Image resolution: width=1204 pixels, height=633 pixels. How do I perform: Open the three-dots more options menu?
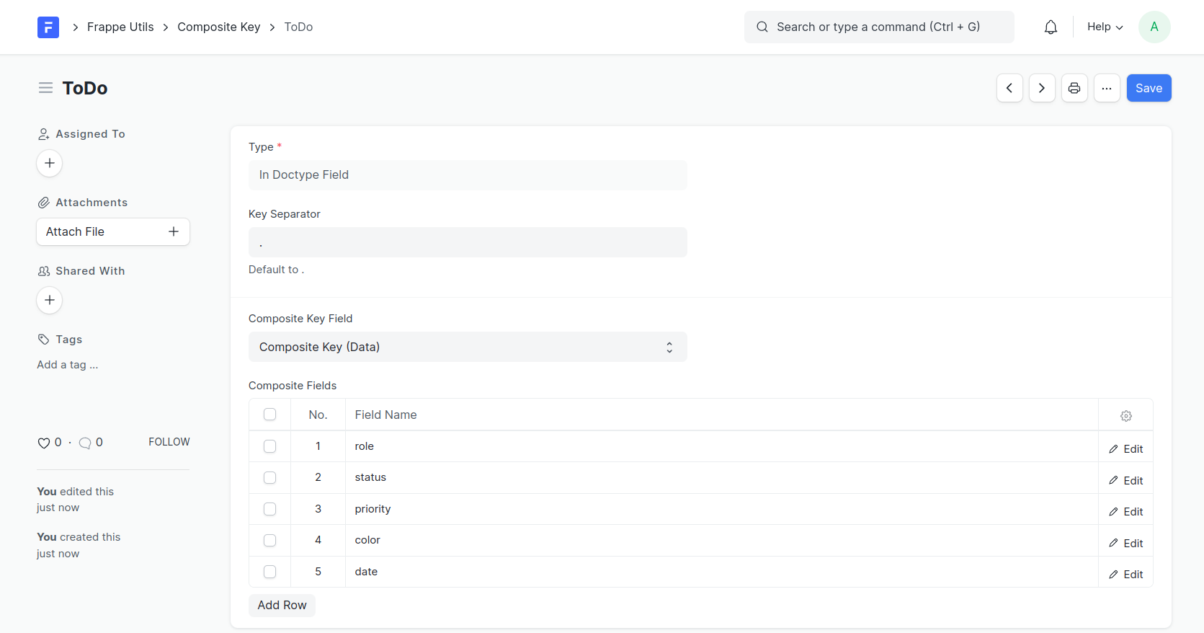tap(1107, 88)
